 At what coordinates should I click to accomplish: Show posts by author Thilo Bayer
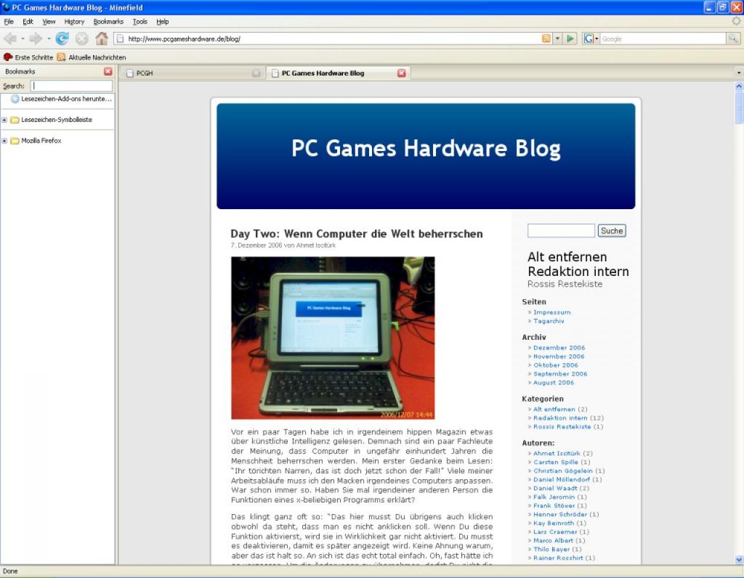pos(552,550)
